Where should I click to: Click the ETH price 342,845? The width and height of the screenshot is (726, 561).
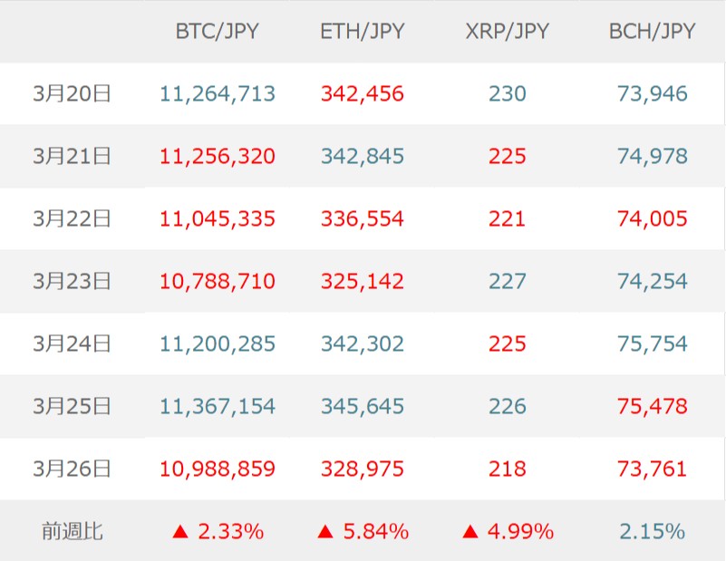click(363, 156)
